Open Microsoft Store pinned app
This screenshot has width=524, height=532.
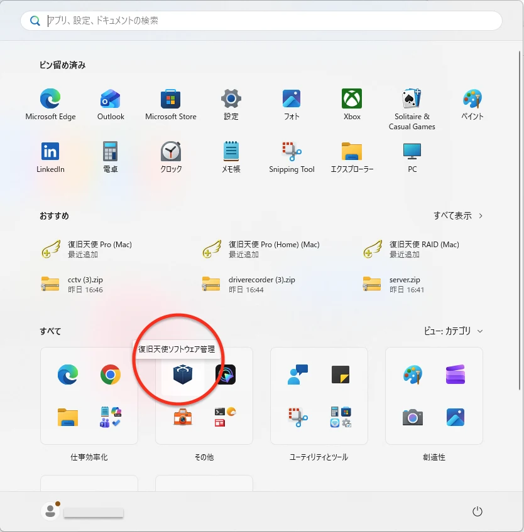pos(171,105)
